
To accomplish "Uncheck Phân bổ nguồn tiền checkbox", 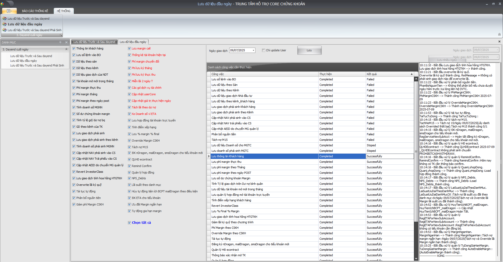I will (74, 198).
